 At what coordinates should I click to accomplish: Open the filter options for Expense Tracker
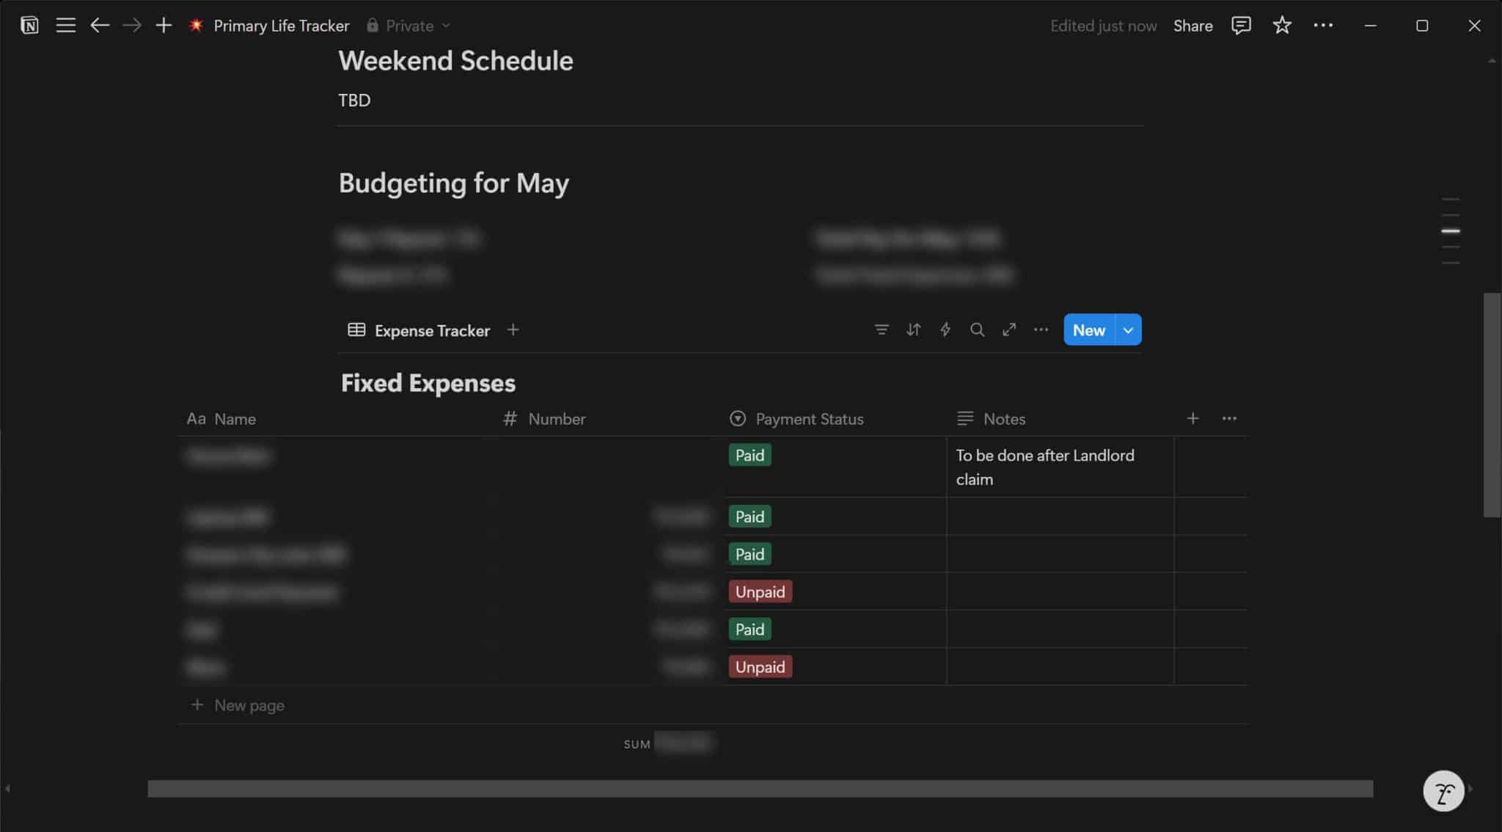tap(881, 329)
